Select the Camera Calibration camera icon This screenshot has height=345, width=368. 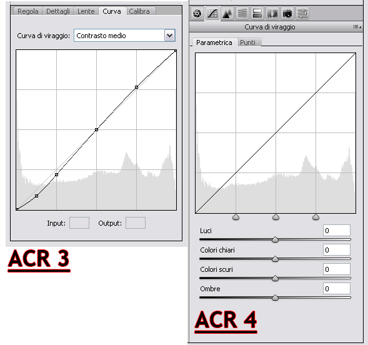(x=287, y=13)
